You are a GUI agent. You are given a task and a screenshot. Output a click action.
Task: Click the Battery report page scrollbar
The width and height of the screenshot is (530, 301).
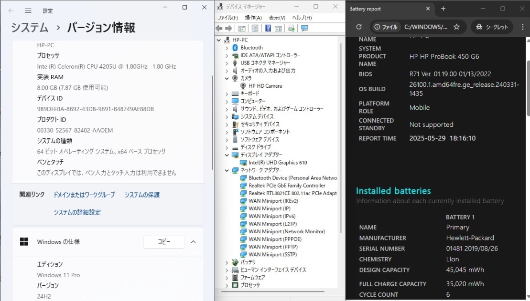click(x=528, y=88)
